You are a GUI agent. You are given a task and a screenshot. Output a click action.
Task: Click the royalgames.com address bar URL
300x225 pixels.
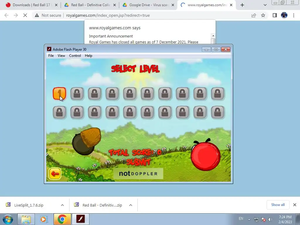(x=108, y=15)
